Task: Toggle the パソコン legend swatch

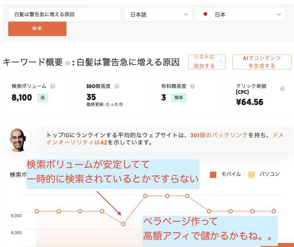Action: click(252, 174)
